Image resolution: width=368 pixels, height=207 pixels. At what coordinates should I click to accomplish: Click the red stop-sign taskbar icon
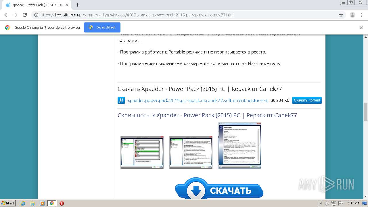click(x=62, y=203)
